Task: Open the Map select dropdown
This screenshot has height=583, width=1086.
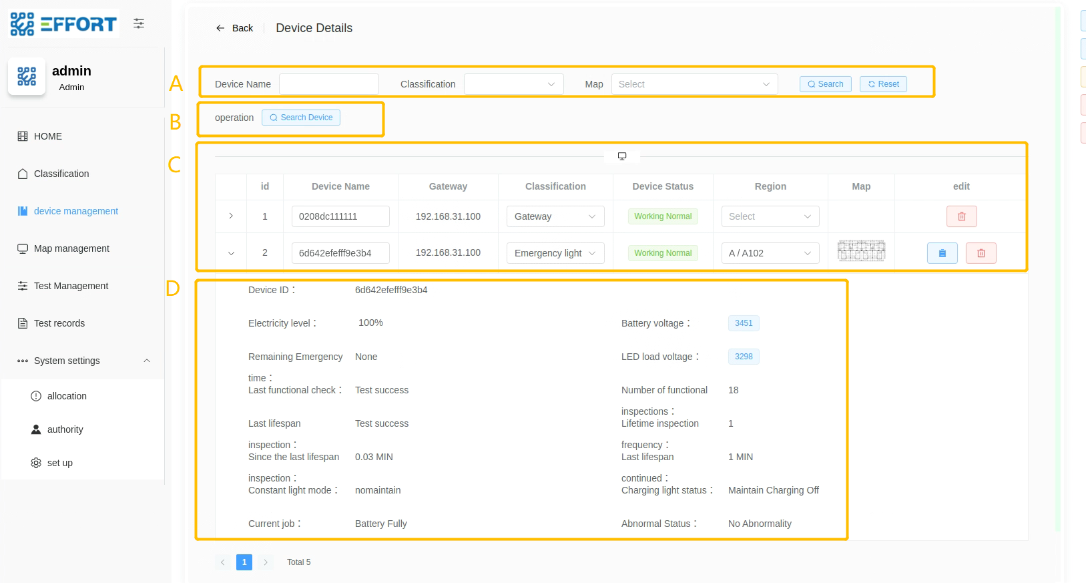Action: click(x=694, y=84)
